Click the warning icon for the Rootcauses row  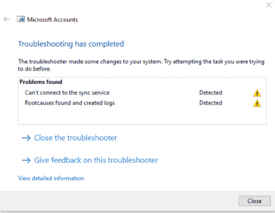pyautogui.click(x=257, y=103)
